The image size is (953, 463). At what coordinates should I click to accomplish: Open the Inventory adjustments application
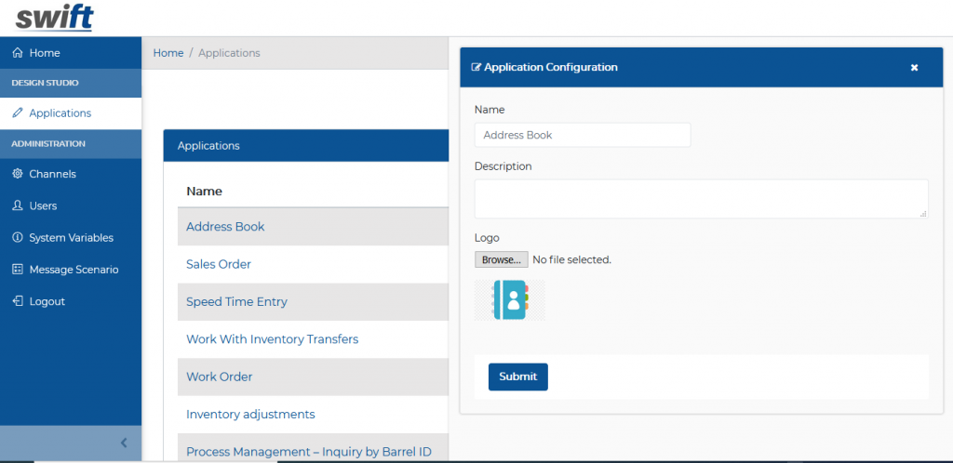click(x=250, y=415)
